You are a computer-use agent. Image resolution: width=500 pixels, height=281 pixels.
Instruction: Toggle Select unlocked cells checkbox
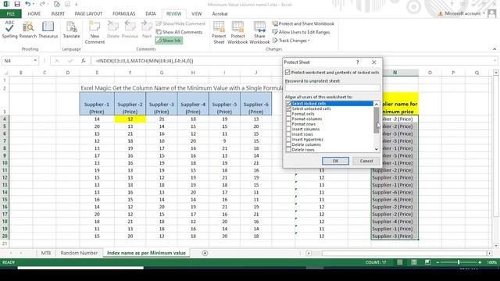[x=288, y=108]
